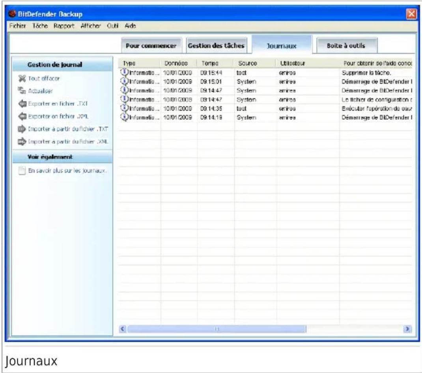Select the Le fichier de configuration log entry
The height and width of the screenshot is (373, 422).
pos(265,100)
